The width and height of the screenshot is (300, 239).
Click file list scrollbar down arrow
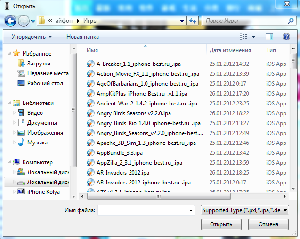pos(293,189)
